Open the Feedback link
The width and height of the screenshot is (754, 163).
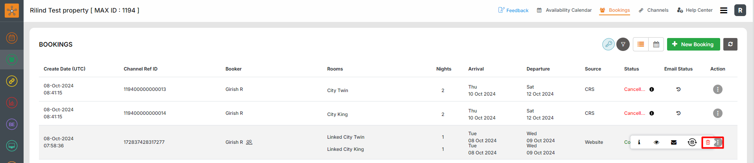(x=513, y=10)
